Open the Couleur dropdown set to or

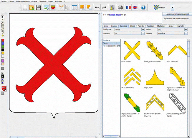point(143,33)
